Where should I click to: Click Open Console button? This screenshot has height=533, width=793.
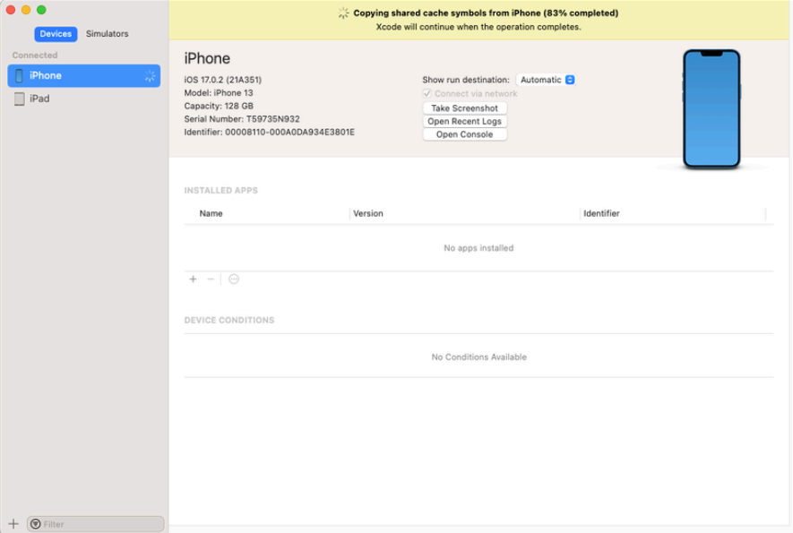(x=465, y=134)
